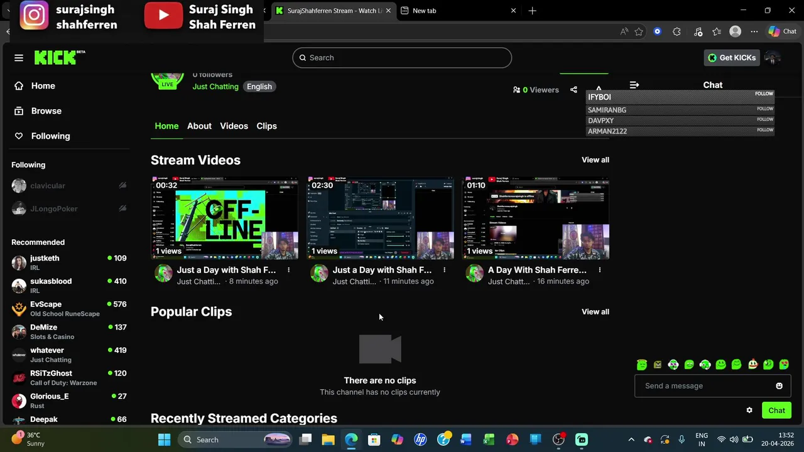Open chat settings gear
Image resolution: width=804 pixels, height=452 pixels.
(x=749, y=411)
